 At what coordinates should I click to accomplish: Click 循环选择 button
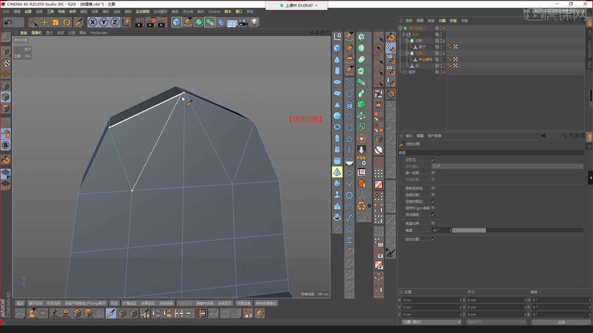point(36,303)
